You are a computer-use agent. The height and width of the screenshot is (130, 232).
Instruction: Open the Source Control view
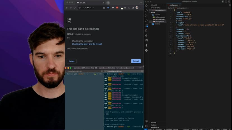coord(146,16)
